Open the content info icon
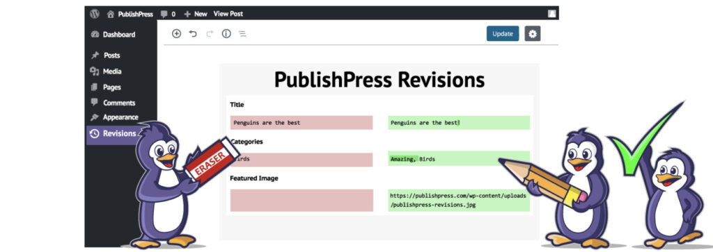The width and height of the screenshot is (713, 252). coord(226,33)
